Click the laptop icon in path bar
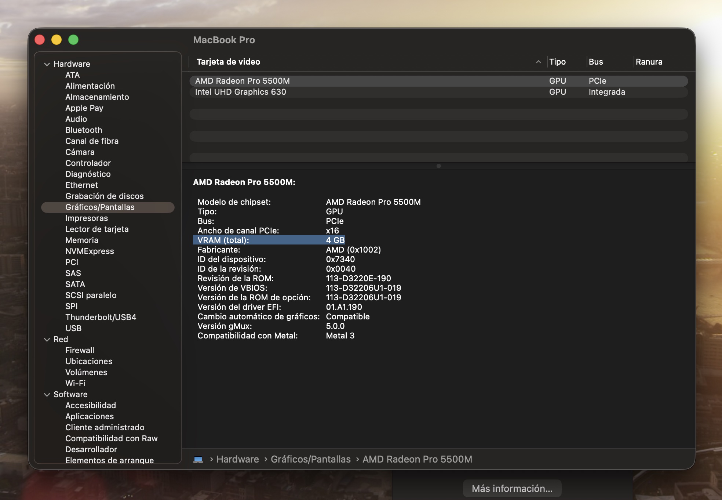Viewport: 722px width, 500px height. tap(198, 459)
